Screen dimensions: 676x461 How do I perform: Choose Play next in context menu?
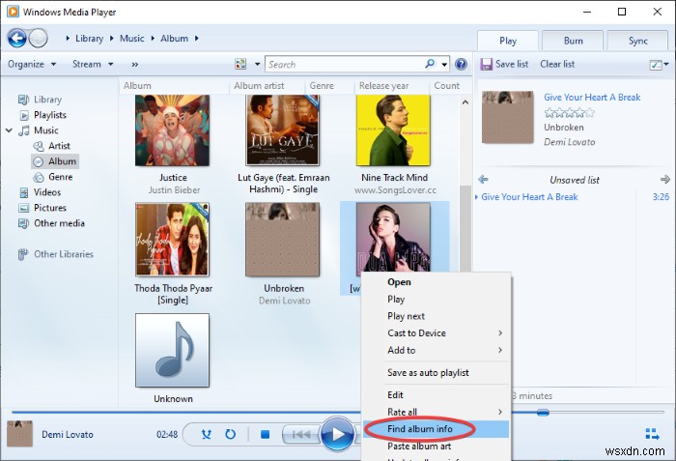pyautogui.click(x=436, y=316)
